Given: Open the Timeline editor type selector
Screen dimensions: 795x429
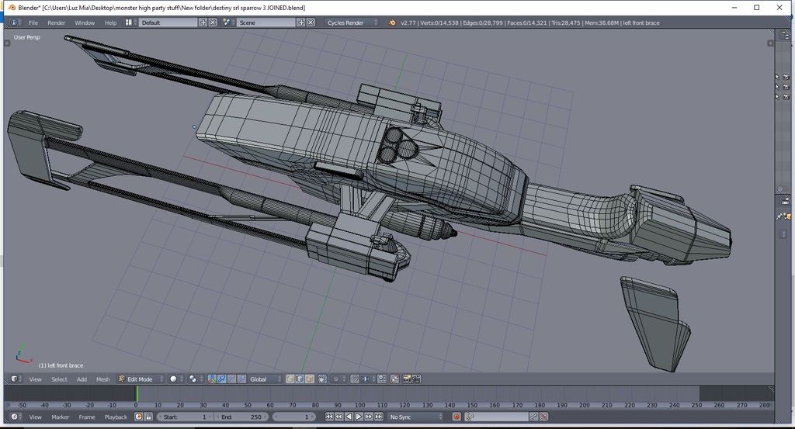Looking at the screenshot, I should [x=16, y=417].
